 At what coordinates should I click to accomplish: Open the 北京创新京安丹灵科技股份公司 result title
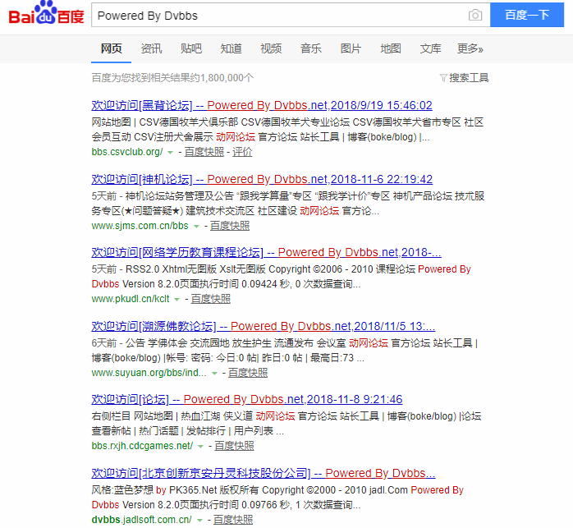(x=264, y=473)
